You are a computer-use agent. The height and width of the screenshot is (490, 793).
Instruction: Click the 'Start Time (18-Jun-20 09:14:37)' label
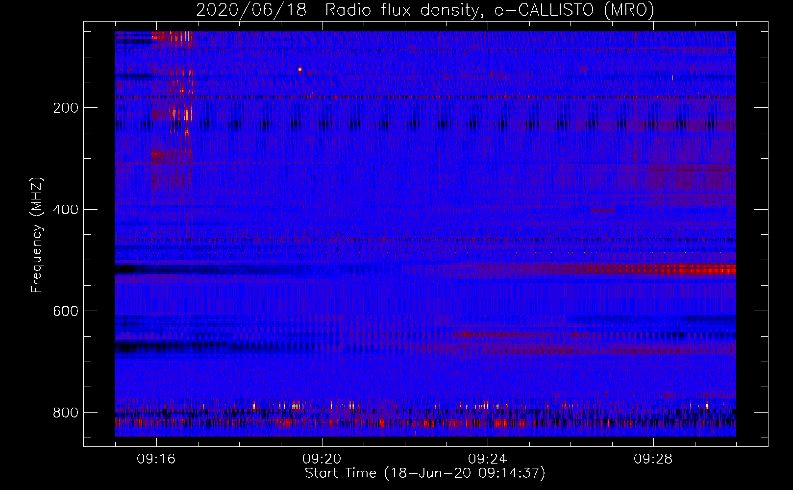425,473
